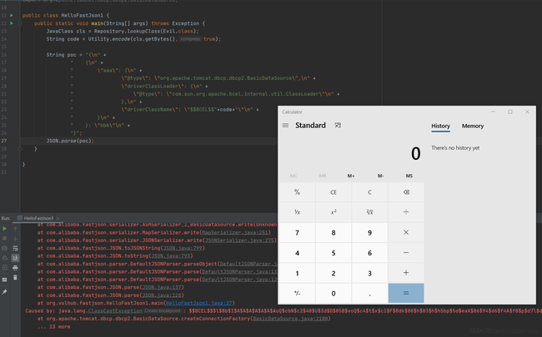Click the CE button in Calculator

point(334,191)
